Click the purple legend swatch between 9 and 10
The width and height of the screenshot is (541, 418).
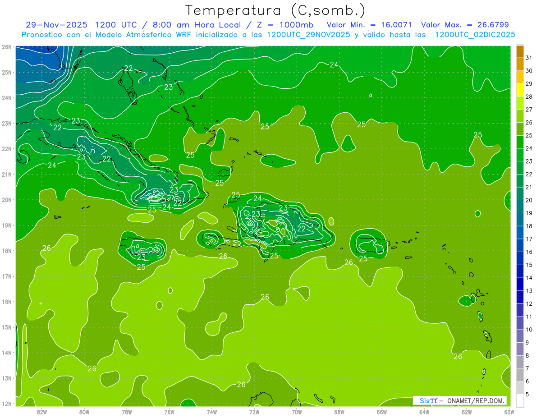click(x=520, y=336)
